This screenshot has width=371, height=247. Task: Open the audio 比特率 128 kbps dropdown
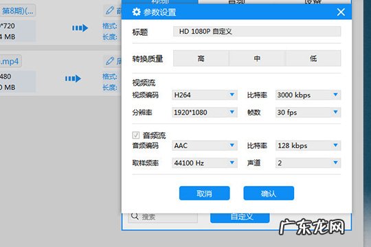(308, 145)
